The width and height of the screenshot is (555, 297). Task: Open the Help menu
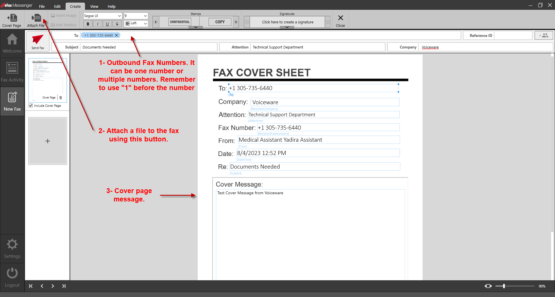pos(112,6)
